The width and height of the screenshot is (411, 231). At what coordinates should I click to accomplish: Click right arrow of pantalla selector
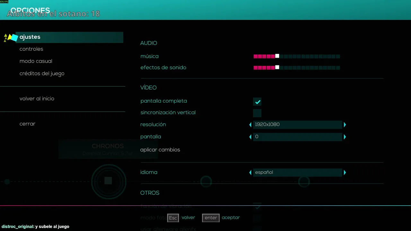[345, 137]
